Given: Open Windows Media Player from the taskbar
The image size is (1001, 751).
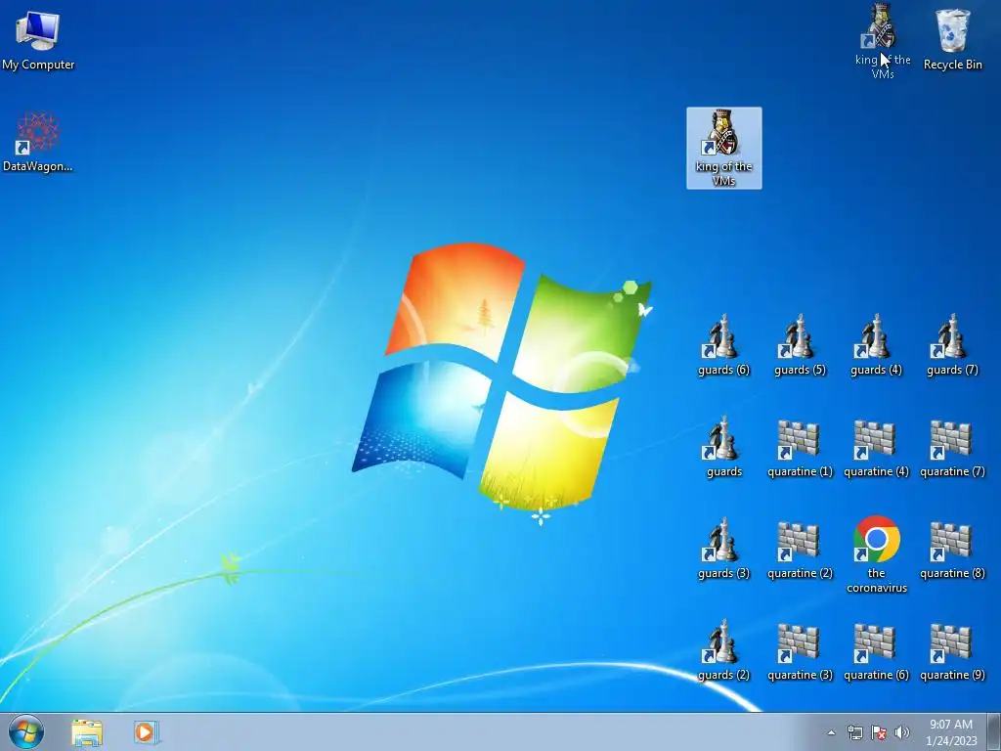Looking at the screenshot, I should [146, 732].
